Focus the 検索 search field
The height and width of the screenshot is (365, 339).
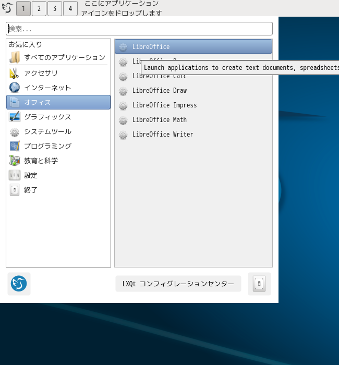[139, 29]
